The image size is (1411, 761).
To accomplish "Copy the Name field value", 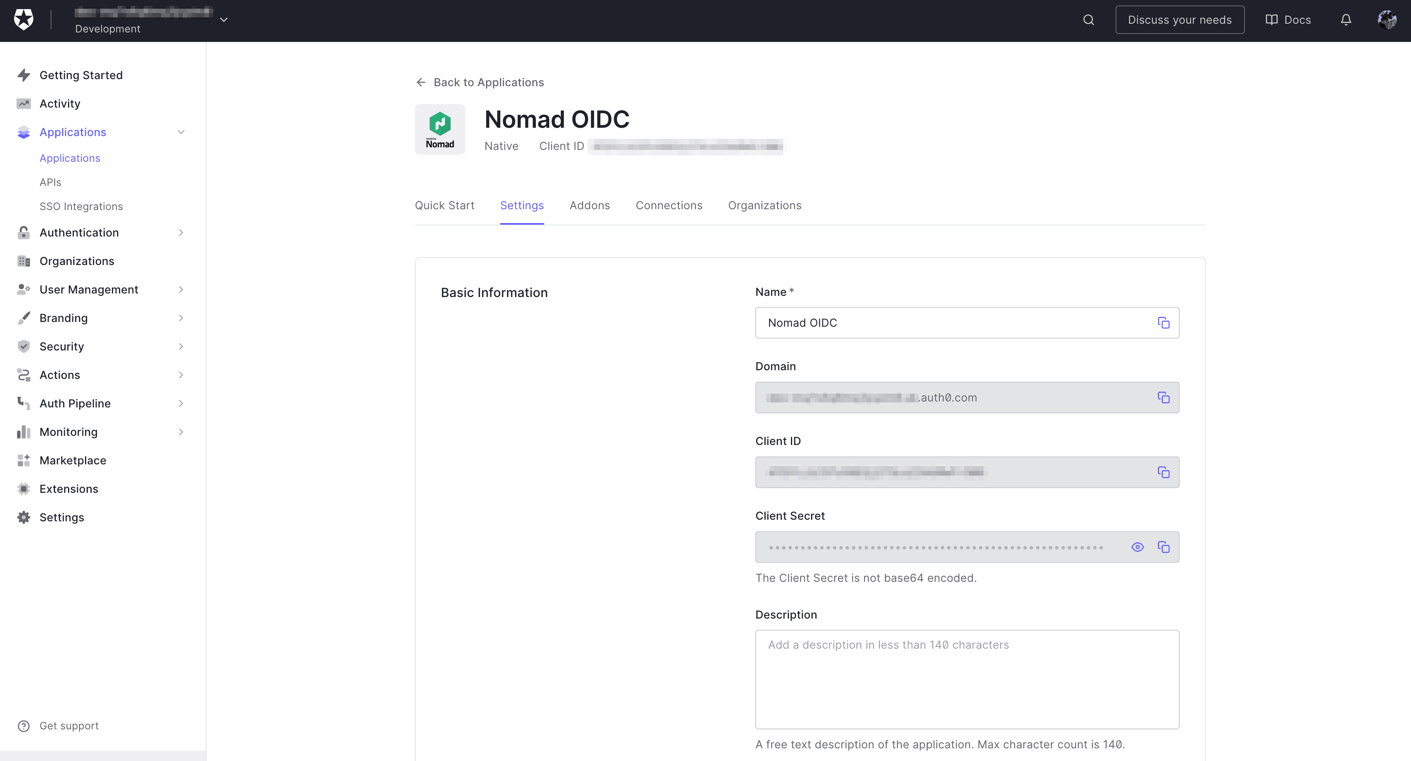I will pyautogui.click(x=1163, y=323).
